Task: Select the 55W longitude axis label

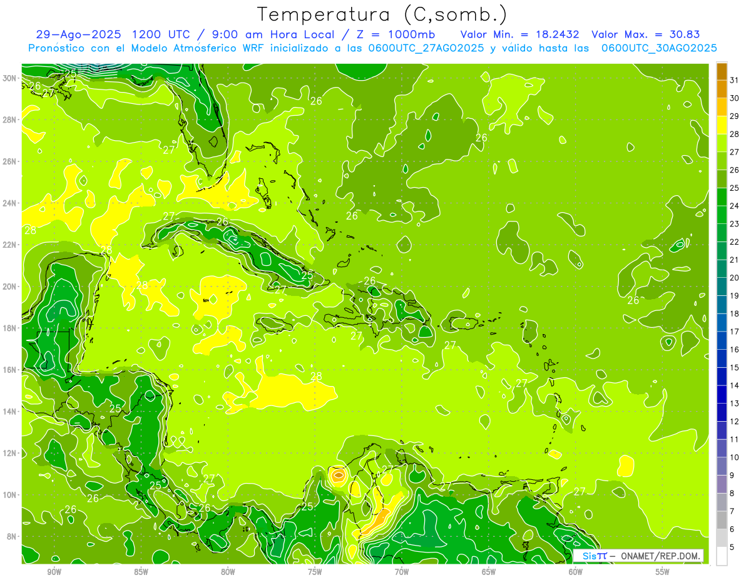Action: tap(662, 572)
